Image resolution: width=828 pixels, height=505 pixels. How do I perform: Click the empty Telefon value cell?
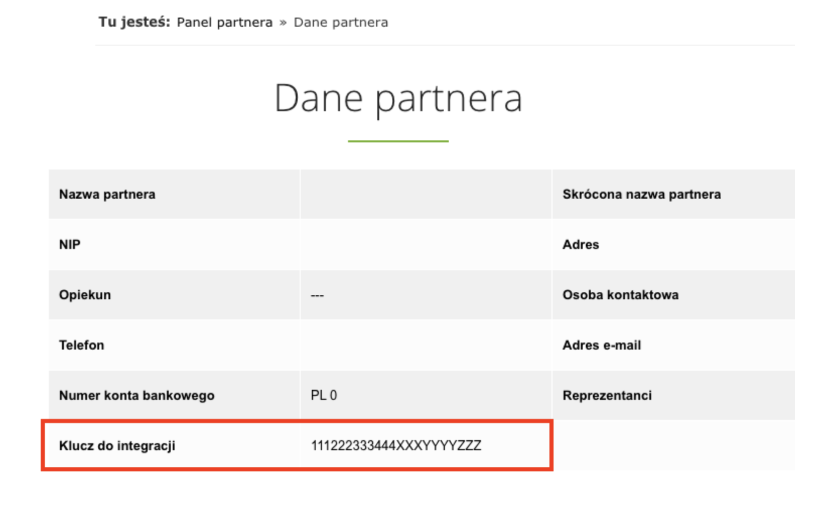click(426, 345)
